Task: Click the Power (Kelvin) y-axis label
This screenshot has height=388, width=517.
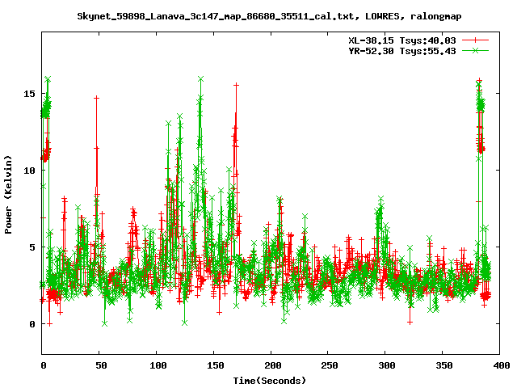Action: click(x=8, y=195)
